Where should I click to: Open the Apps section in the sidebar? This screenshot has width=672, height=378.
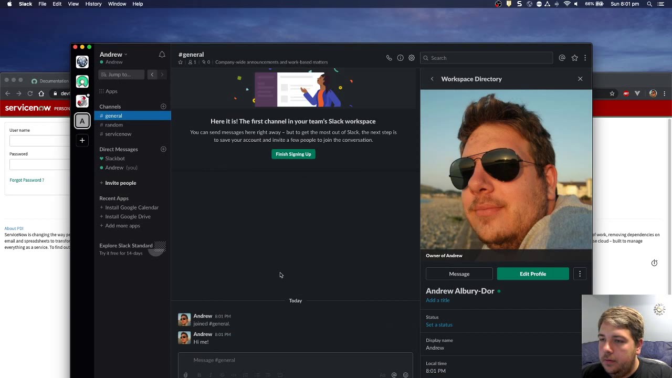tap(111, 91)
